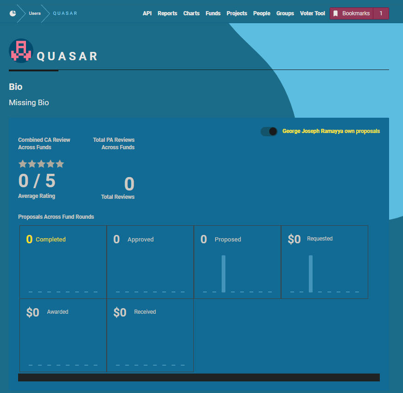Click the 0 / 5 average rating value

(x=37, y=181)
